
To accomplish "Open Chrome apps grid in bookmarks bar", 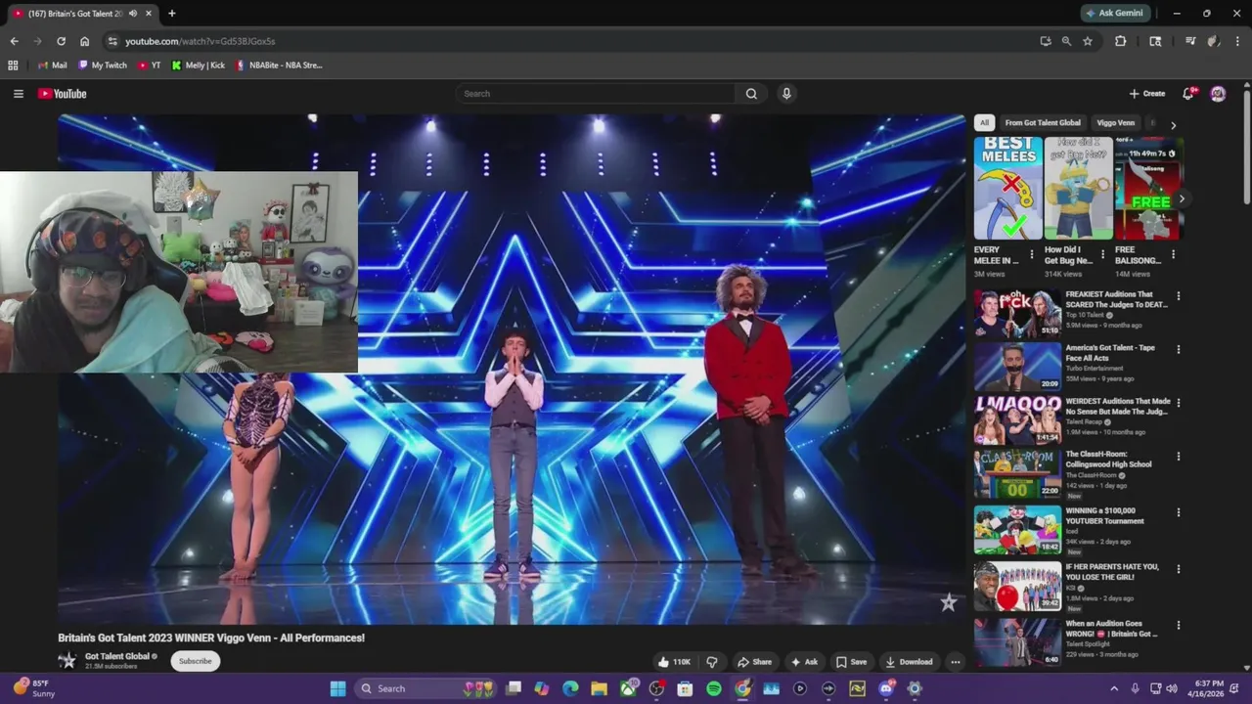I will tap(13, 66).
